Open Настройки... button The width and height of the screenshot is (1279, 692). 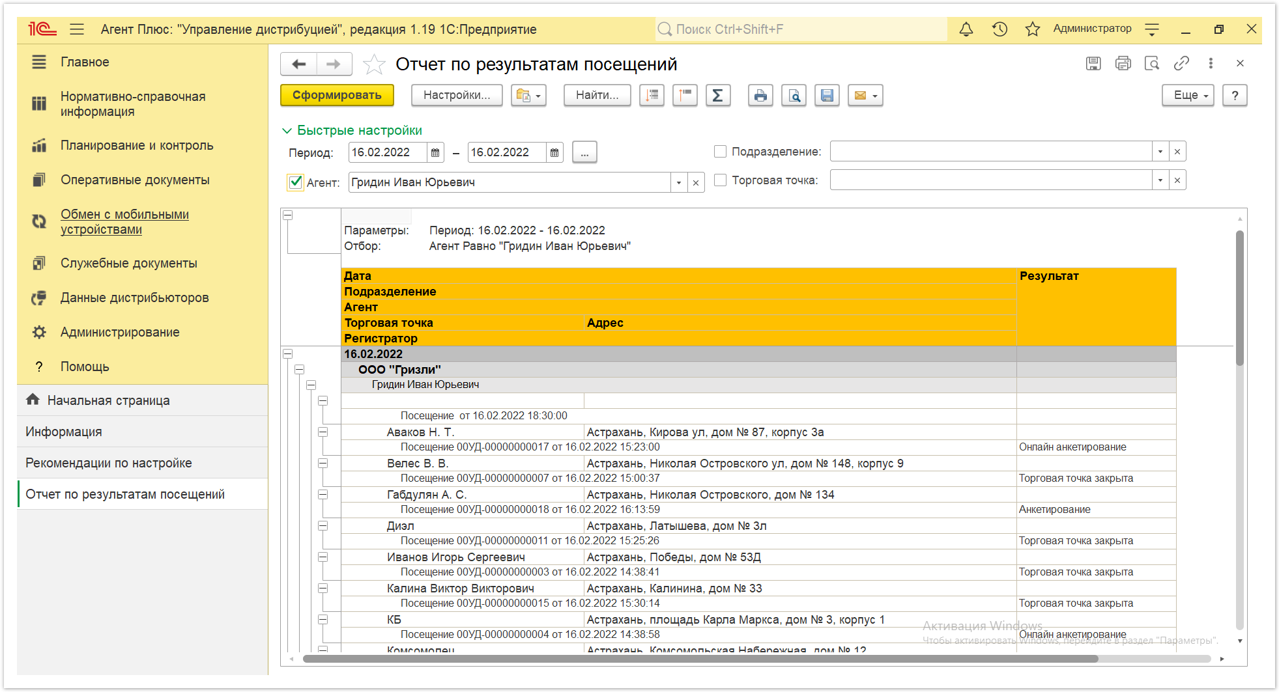point(457,95)
